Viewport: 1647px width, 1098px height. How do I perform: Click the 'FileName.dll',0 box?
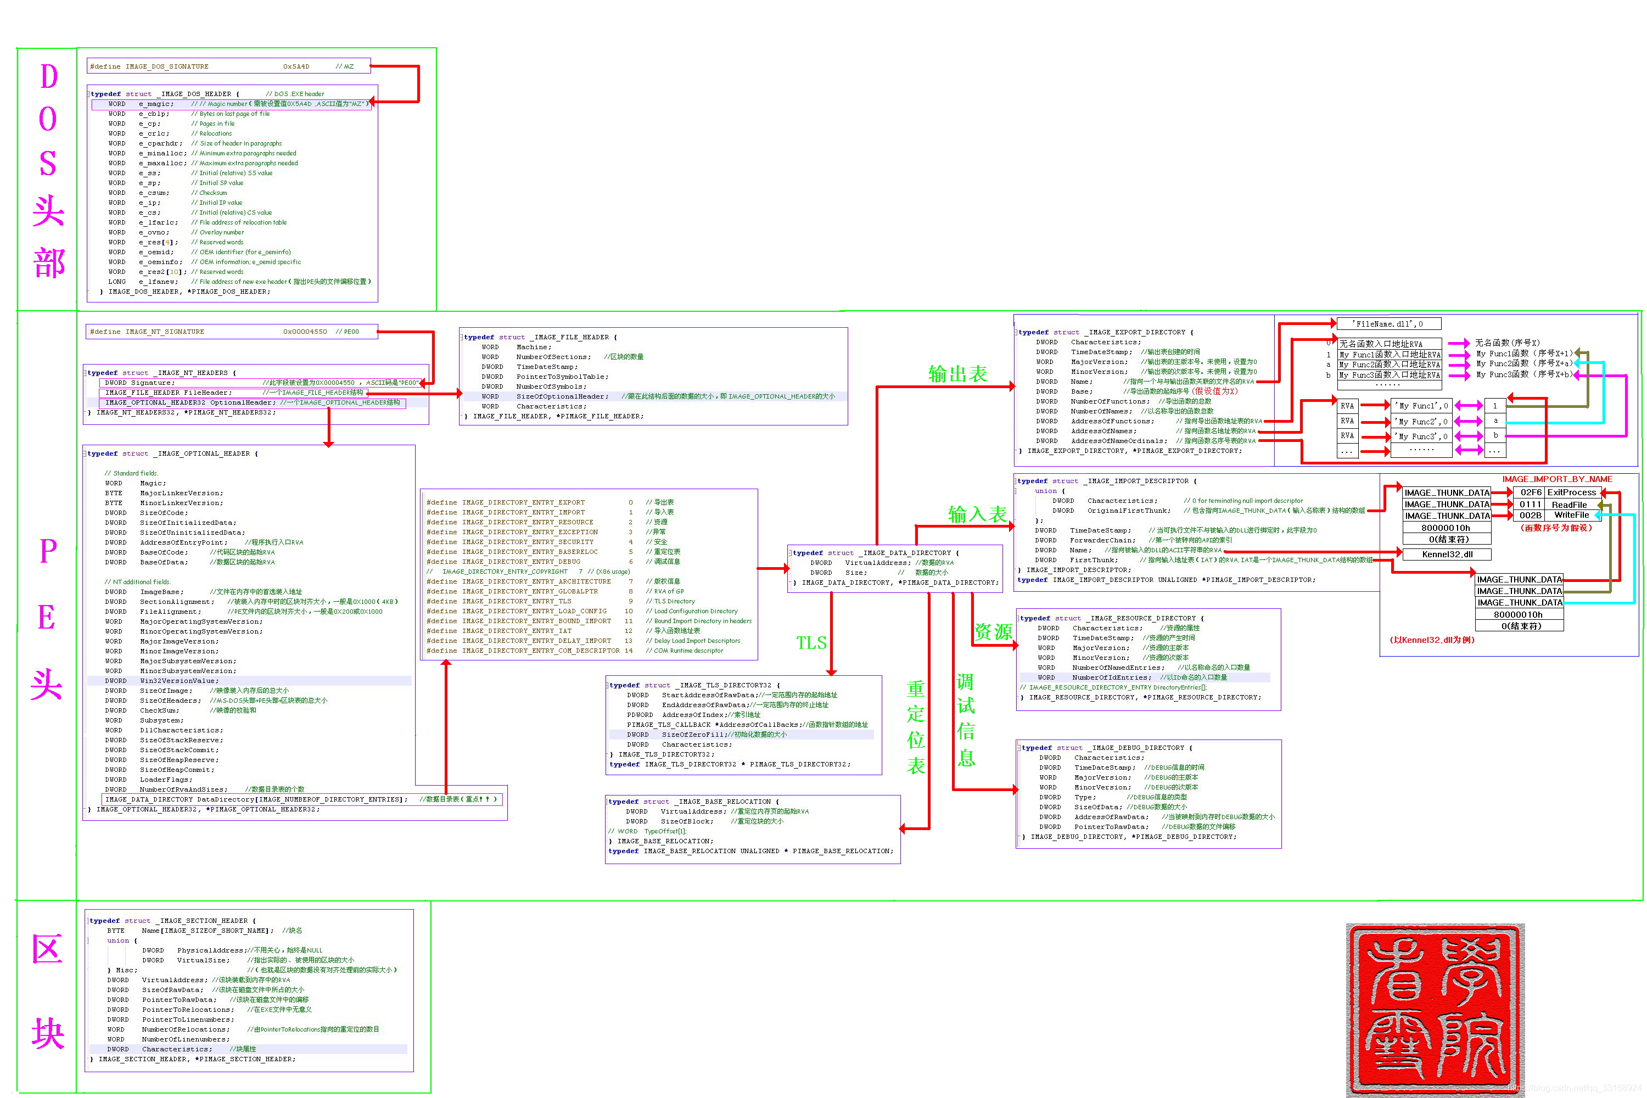(1388, 324)
